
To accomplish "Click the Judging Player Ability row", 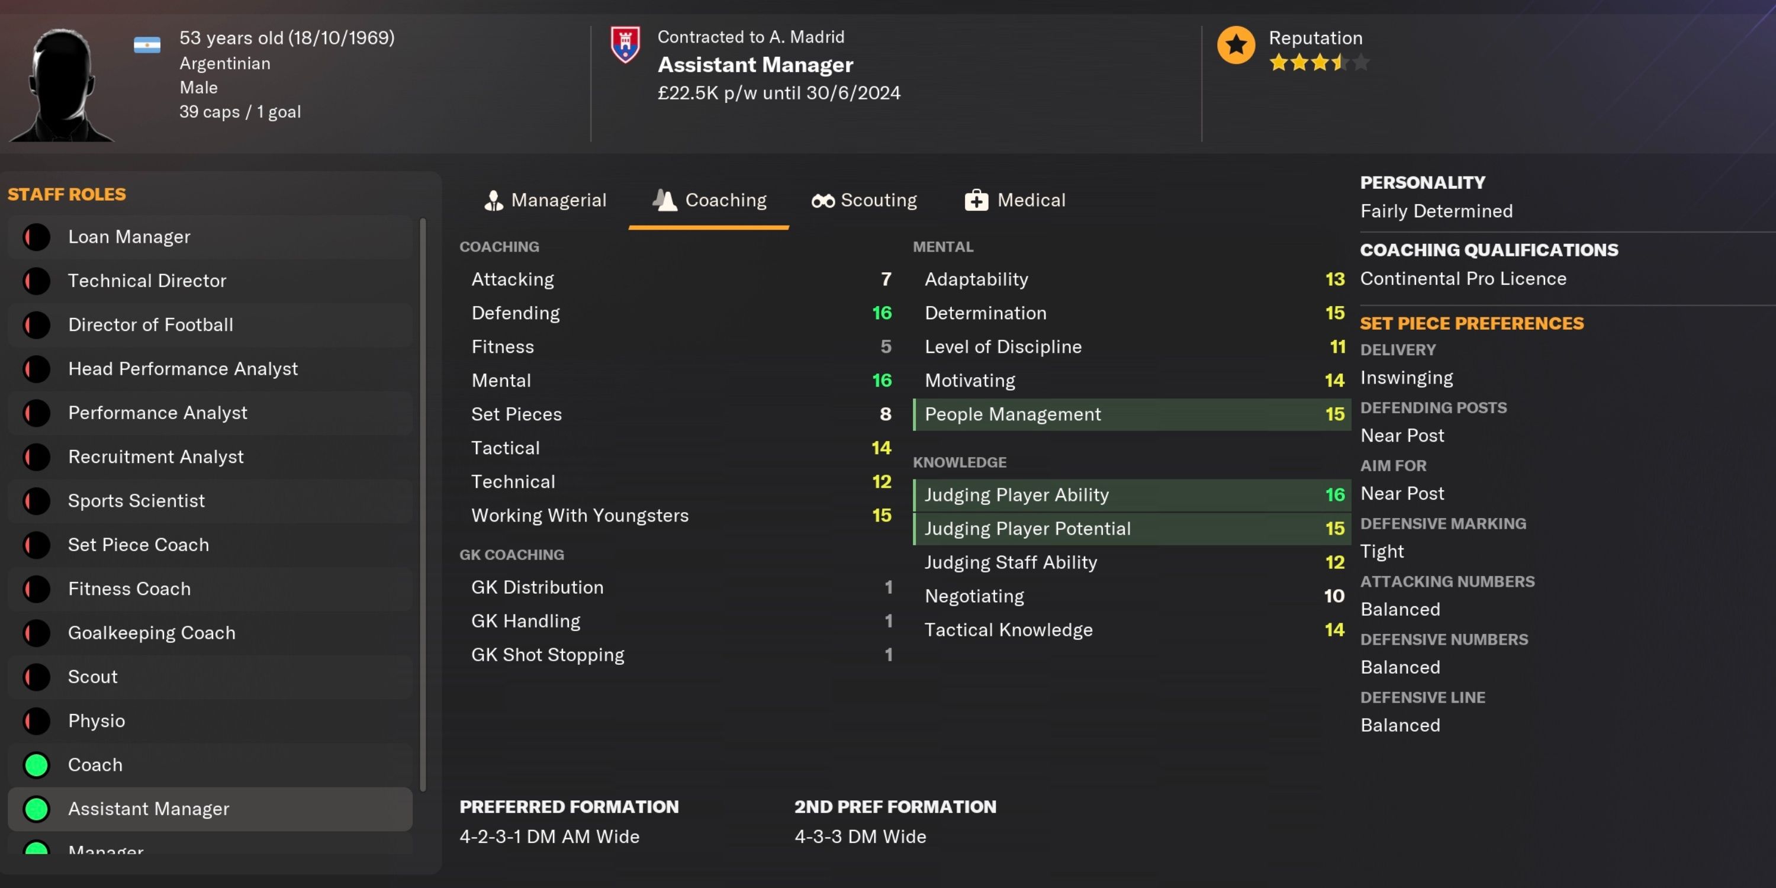I will pos(1131,495).
